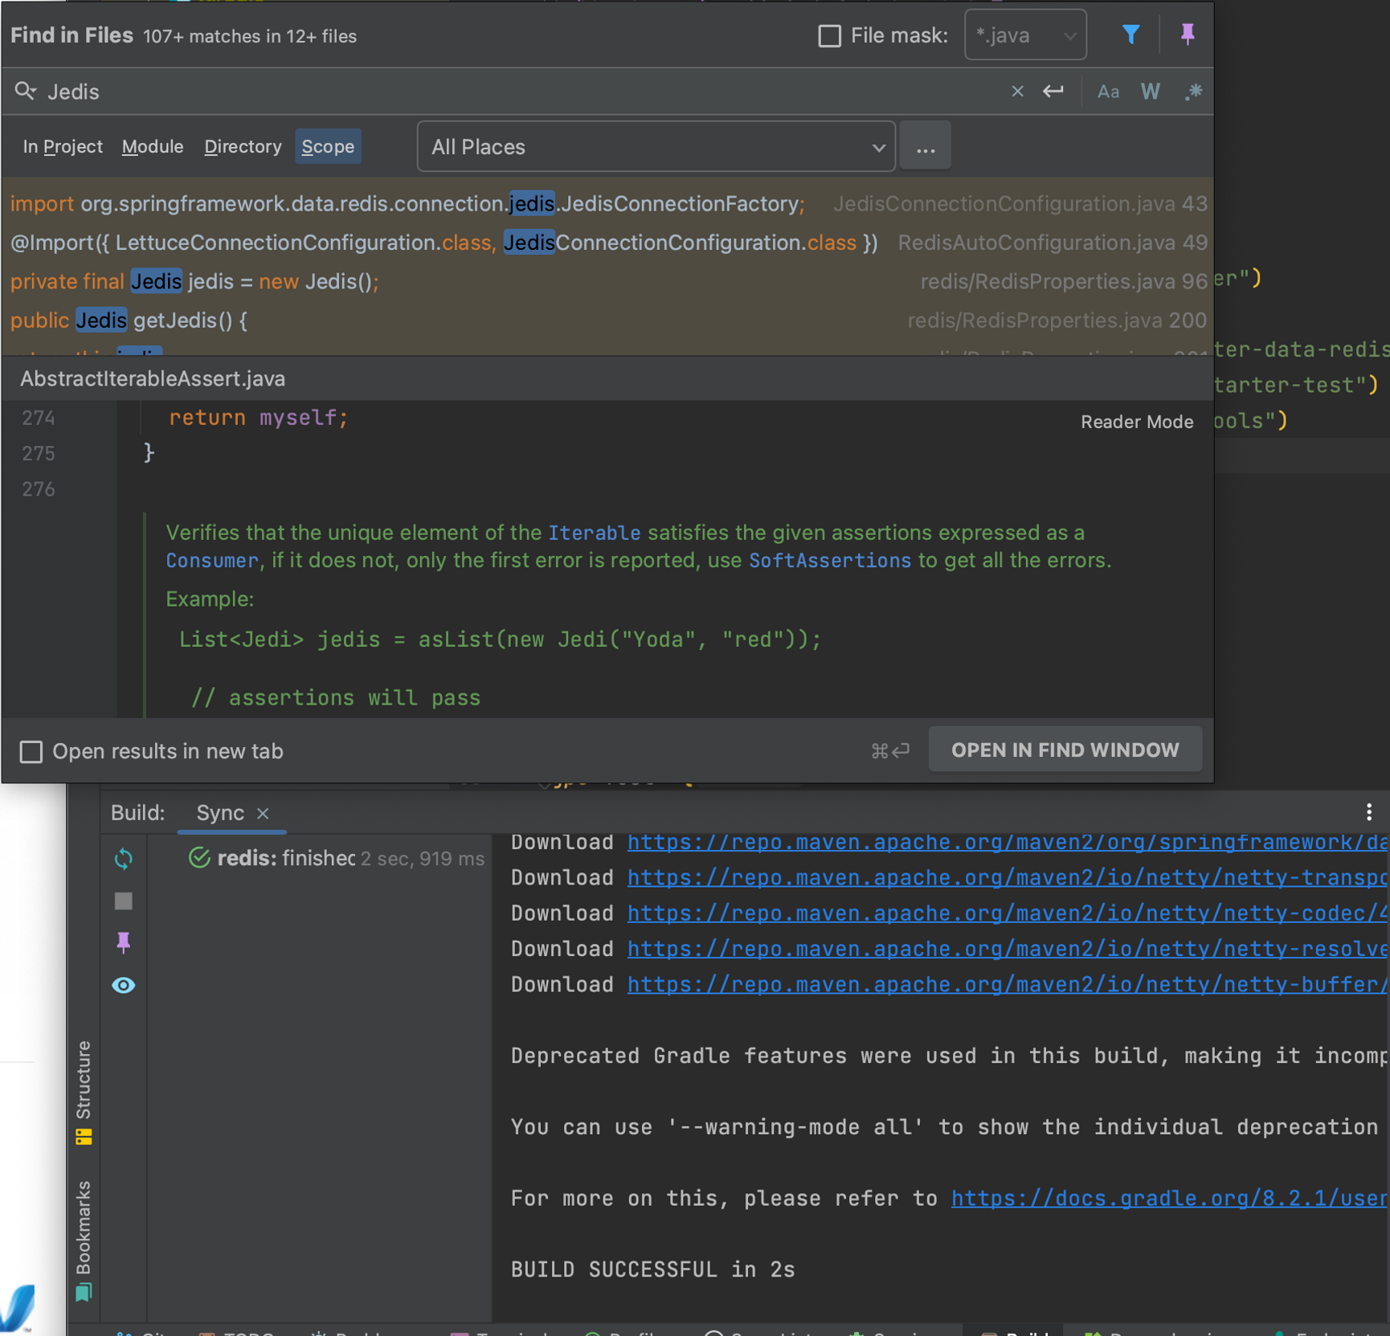Select the Directory scope tab
This screenshot has height=1336, width=1390.
coord(243,147)
